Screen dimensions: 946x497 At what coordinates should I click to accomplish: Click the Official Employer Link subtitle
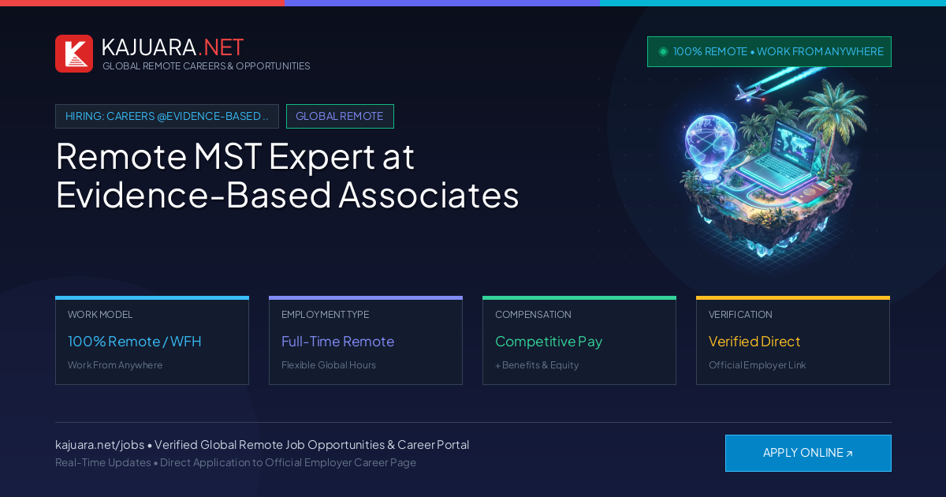(757, 365)
